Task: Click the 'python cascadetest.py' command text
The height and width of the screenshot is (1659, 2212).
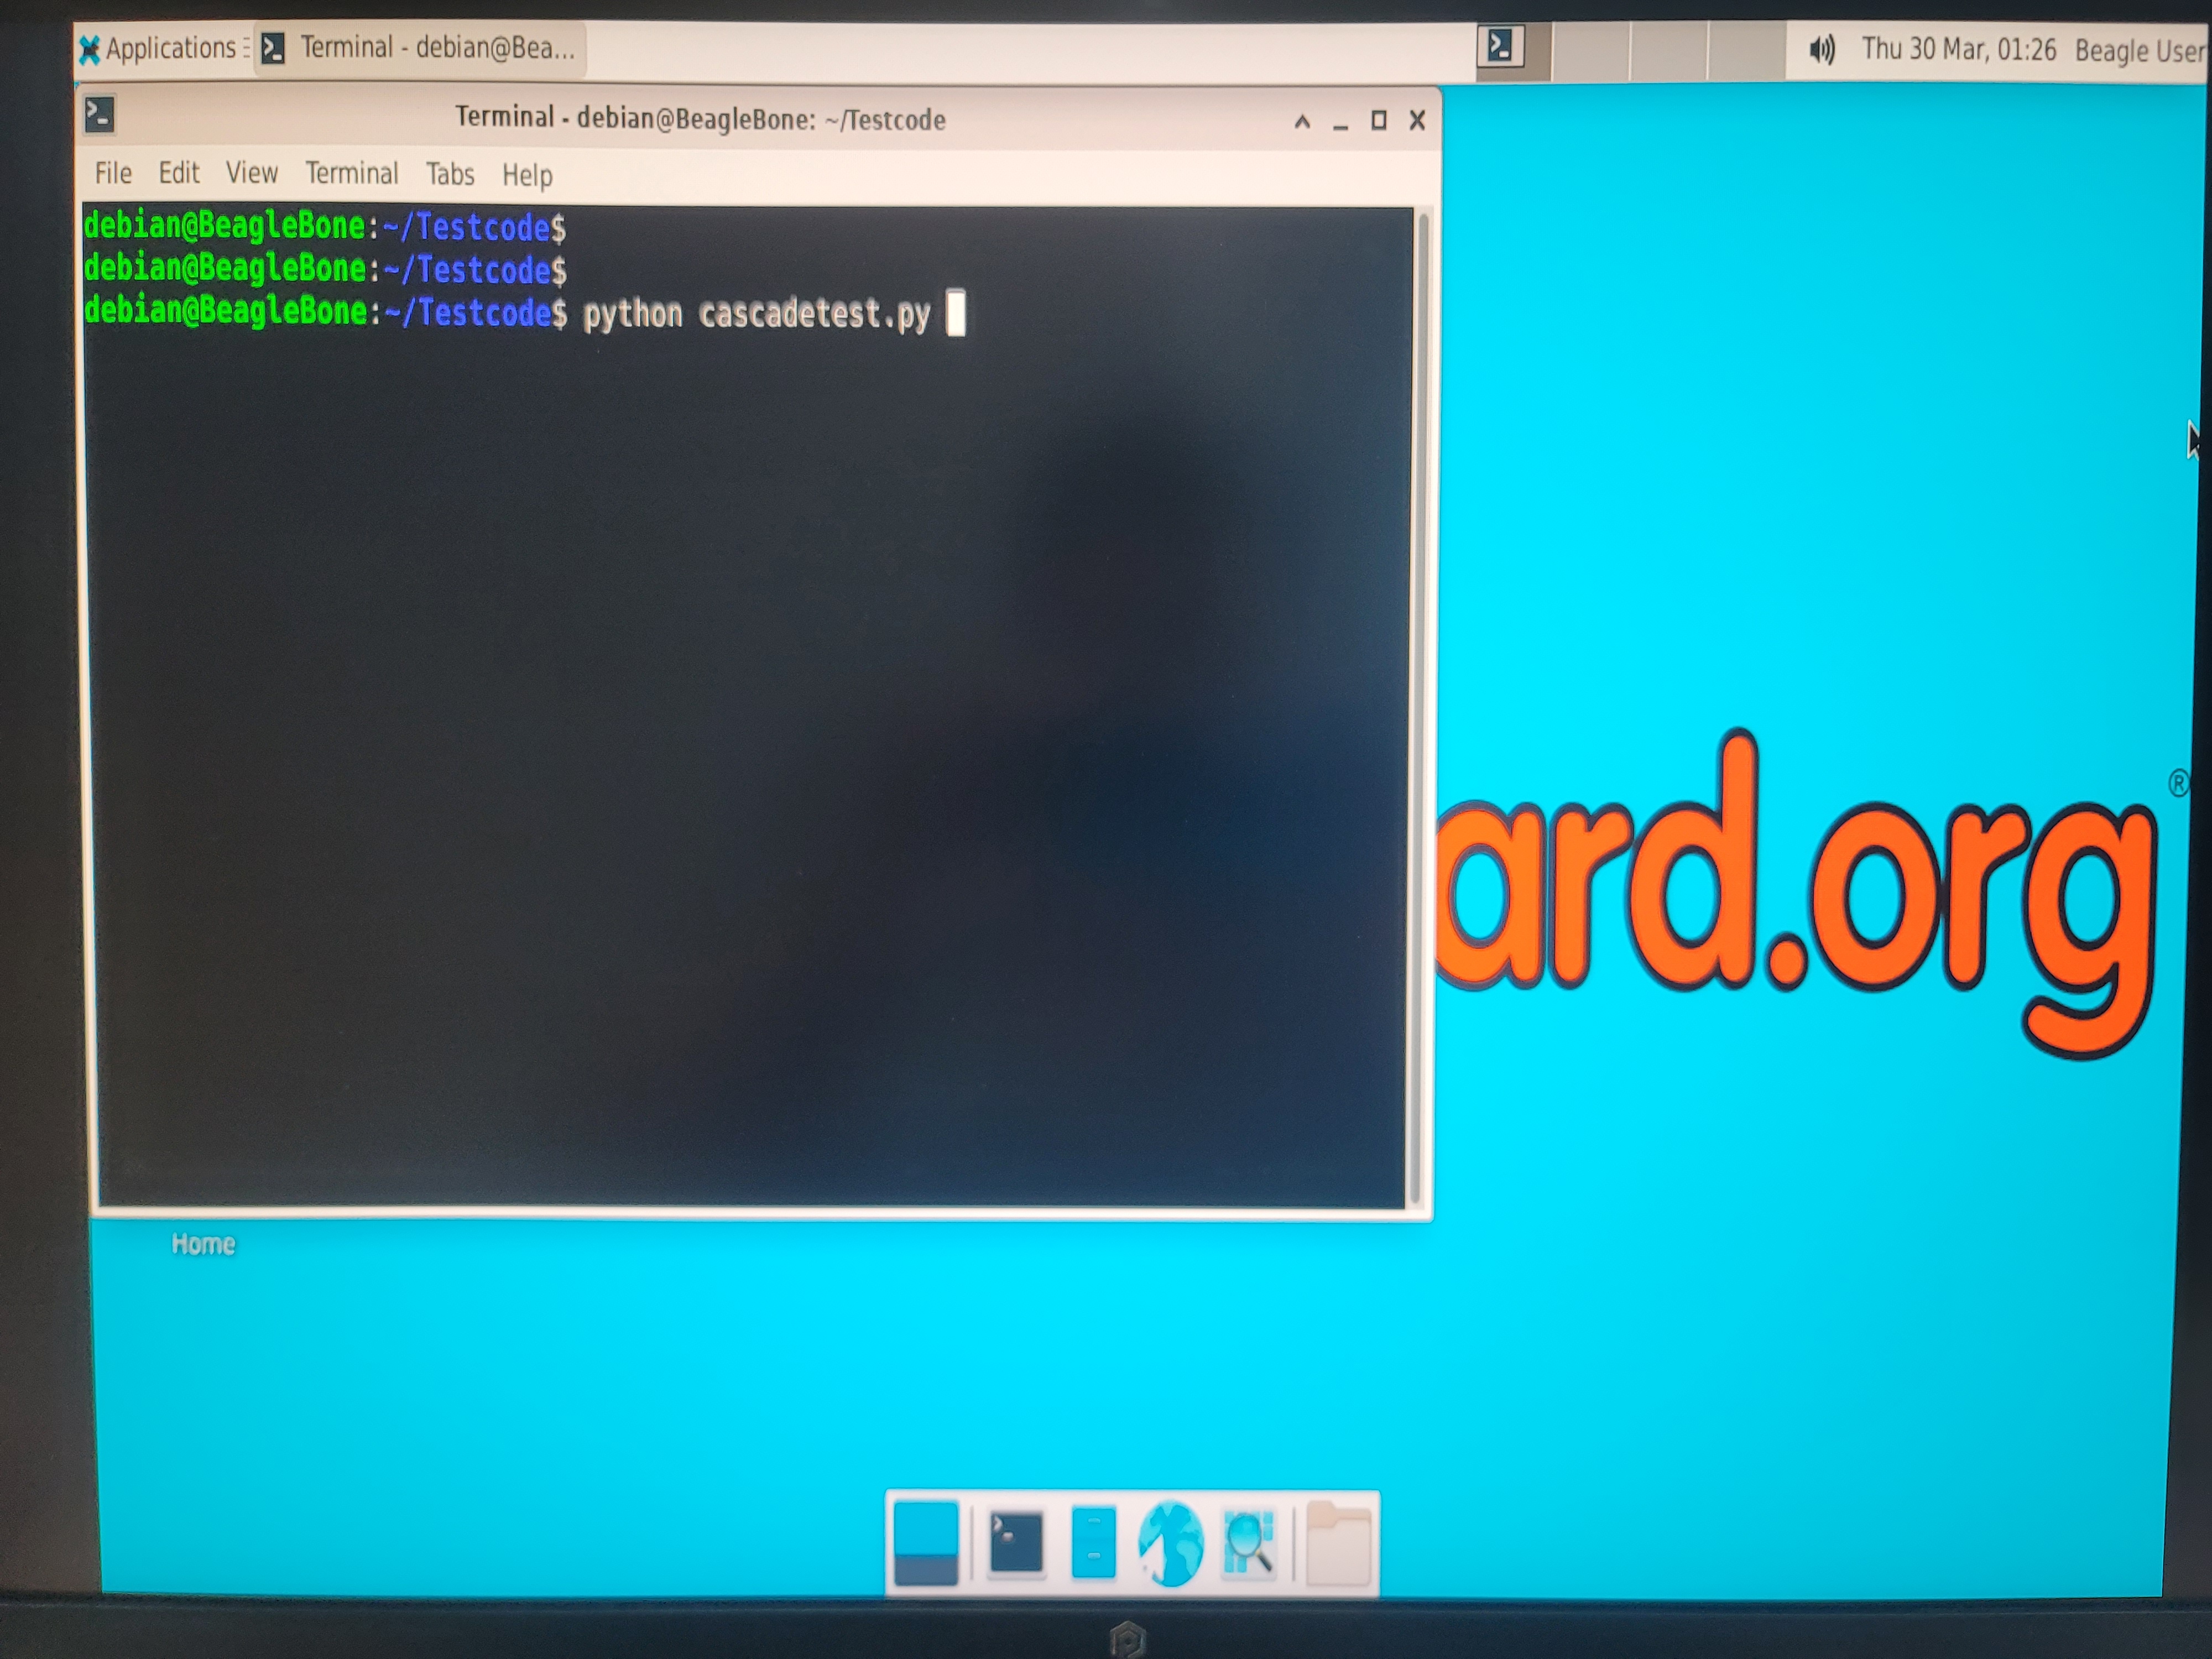Action: click(757, 314)
